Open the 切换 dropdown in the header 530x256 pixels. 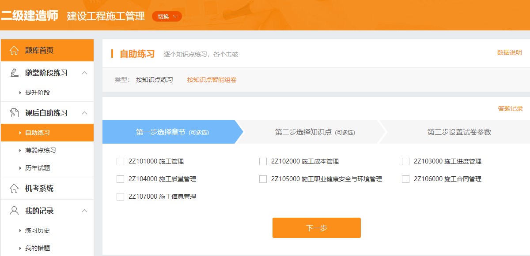167,16
